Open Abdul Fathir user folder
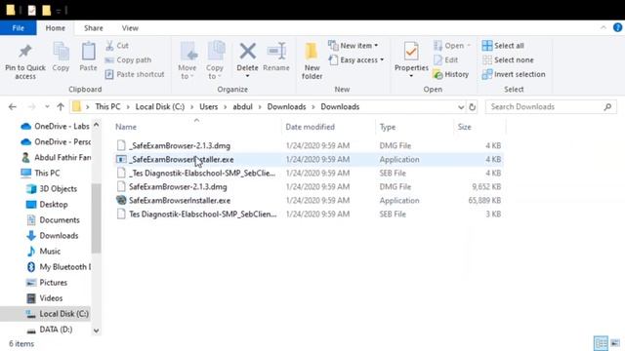 (55, 158)
